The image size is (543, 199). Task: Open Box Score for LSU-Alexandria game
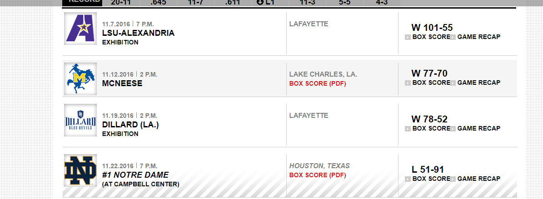coord(431,37)
